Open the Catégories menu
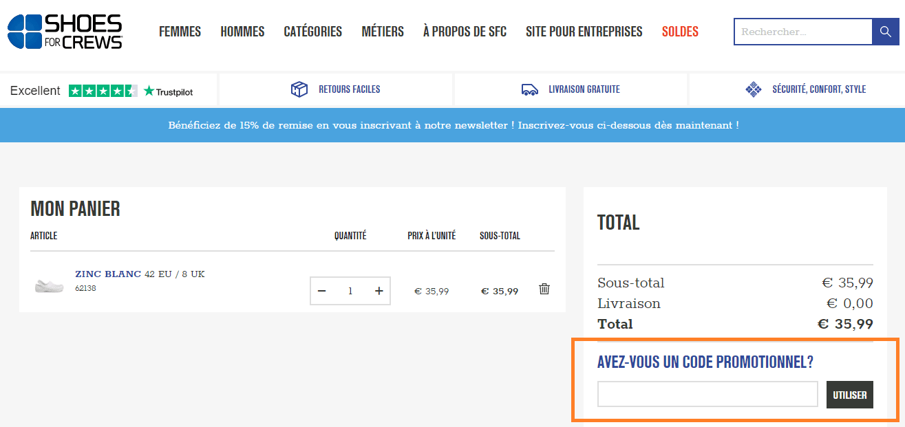This screenshot has height=427, width=905. click(312, 31)
